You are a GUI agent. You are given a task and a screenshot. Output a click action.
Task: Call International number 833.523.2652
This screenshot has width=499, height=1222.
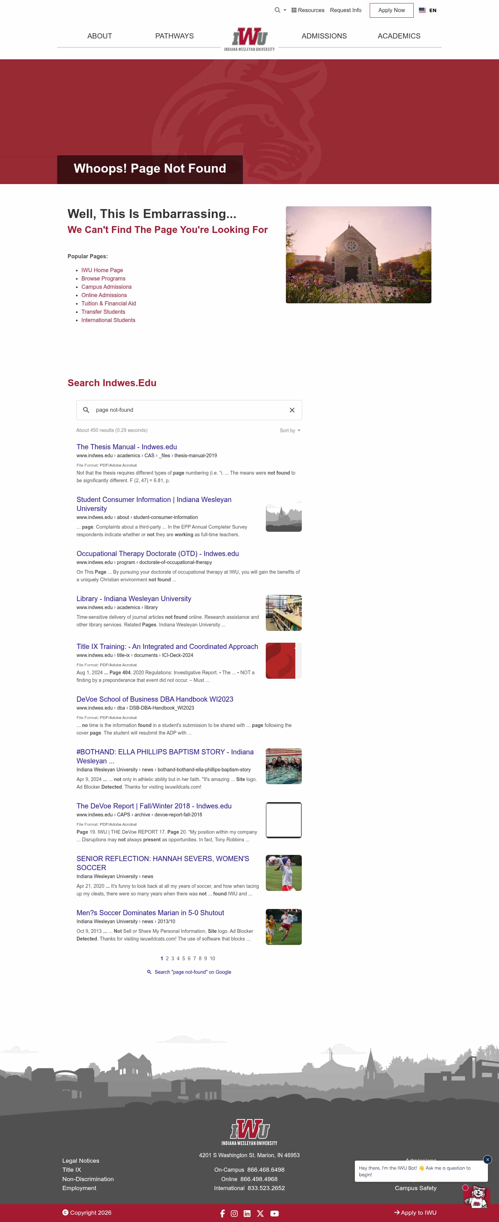pyautogui.click(x=266, y=1188)
